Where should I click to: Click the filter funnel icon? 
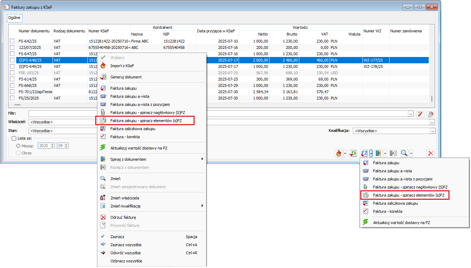[x=420, y=114]
